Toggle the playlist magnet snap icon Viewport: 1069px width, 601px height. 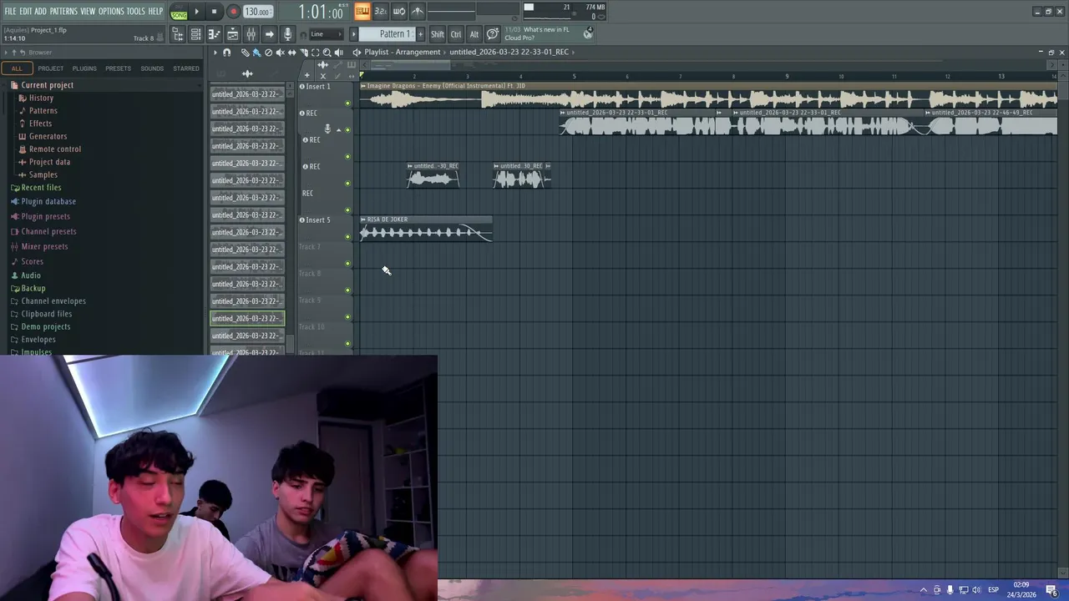point(226,53)
